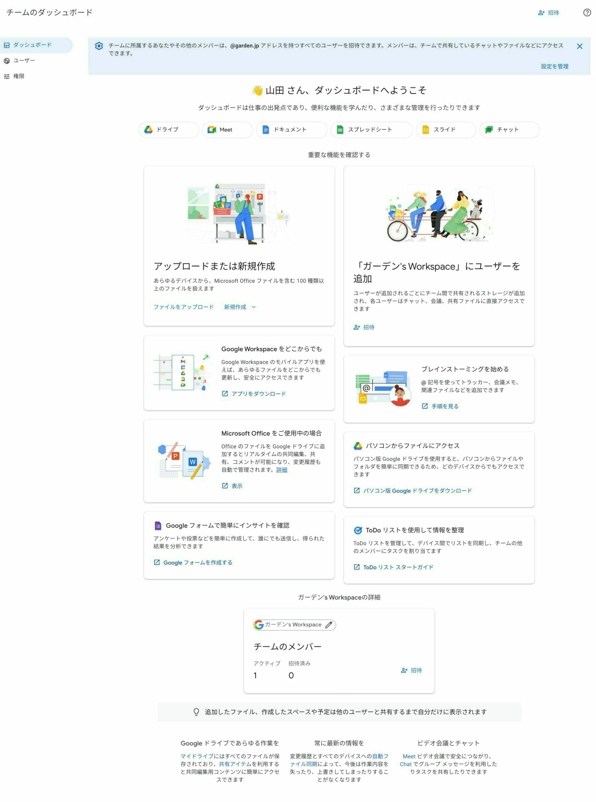Click the ガーデン's Workspace name chip
Viewport: 596px width, 802px height.
coord(294,625)
